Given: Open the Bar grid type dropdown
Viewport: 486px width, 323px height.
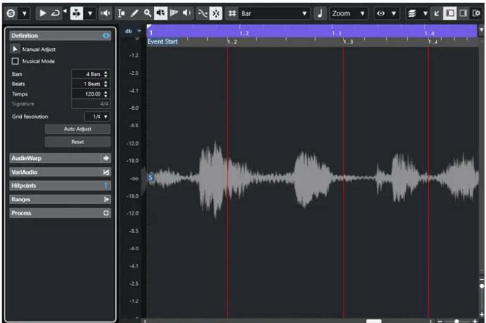Looking at the screenshot, I should click(274, 13).
